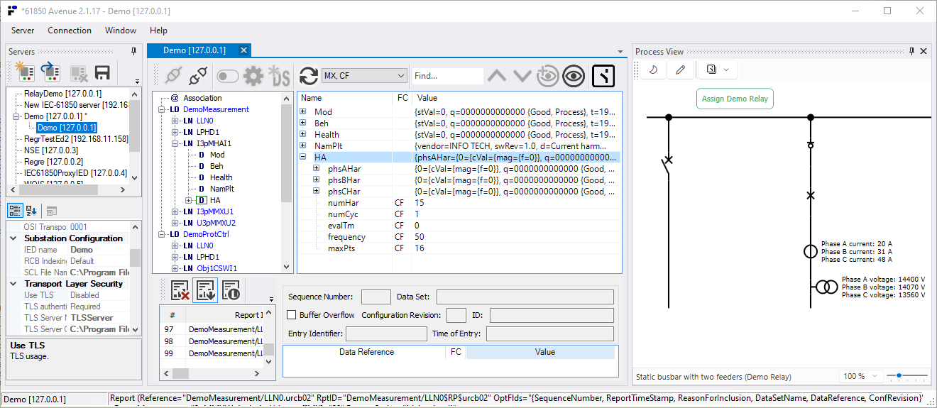Expand the phsBHar row
Screen dimensions: 937x408
(x=317, y=180)
